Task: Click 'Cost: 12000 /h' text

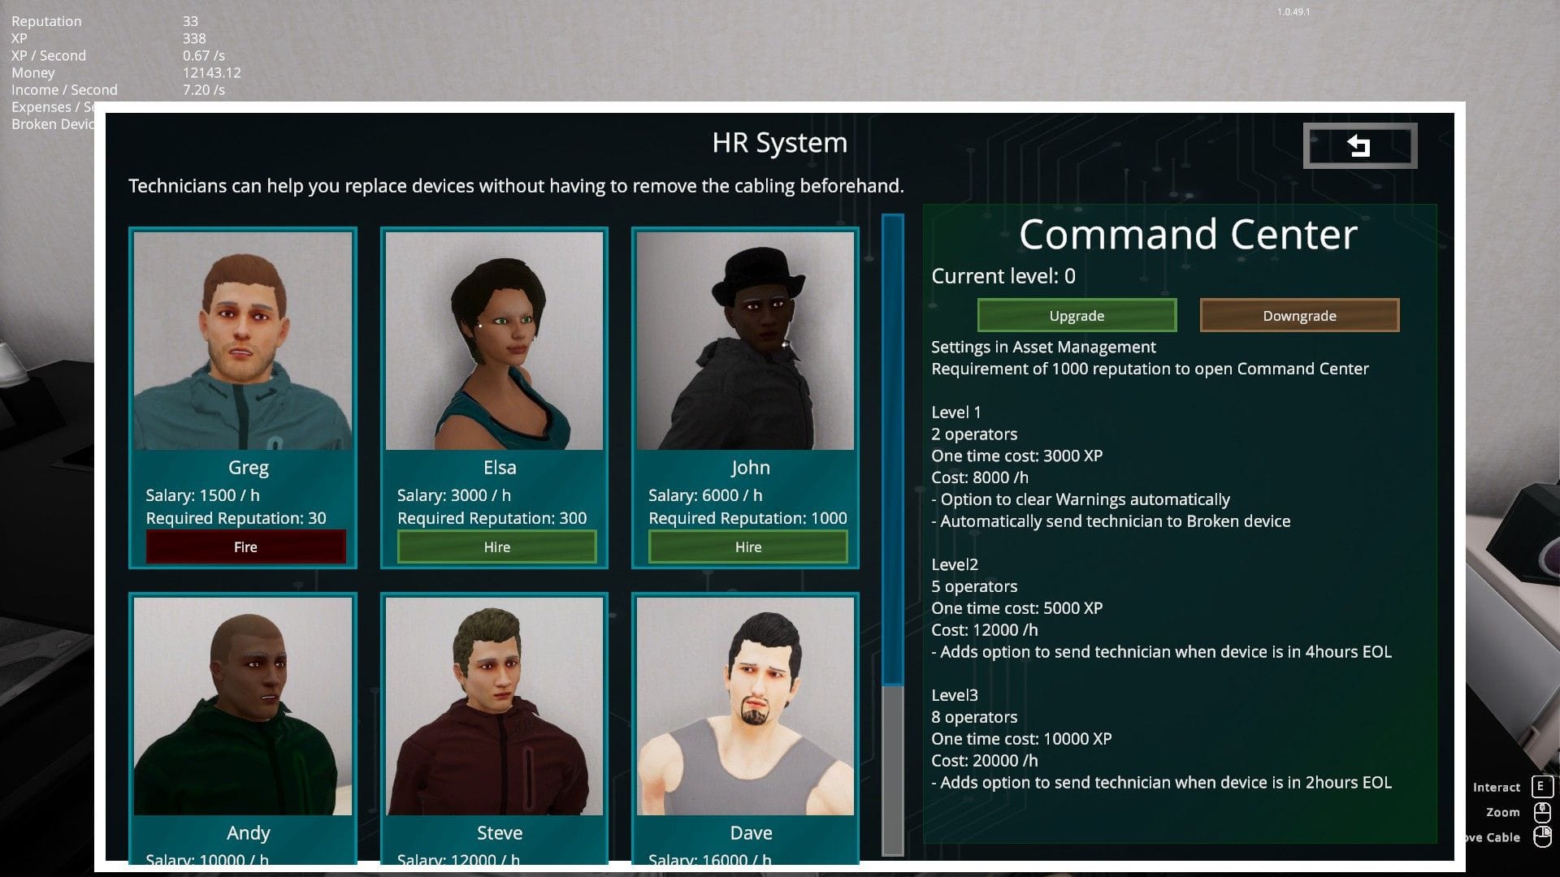Action: pos(984,630)
